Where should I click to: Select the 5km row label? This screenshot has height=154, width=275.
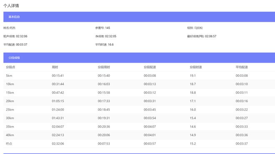click(x=9, y=76)
